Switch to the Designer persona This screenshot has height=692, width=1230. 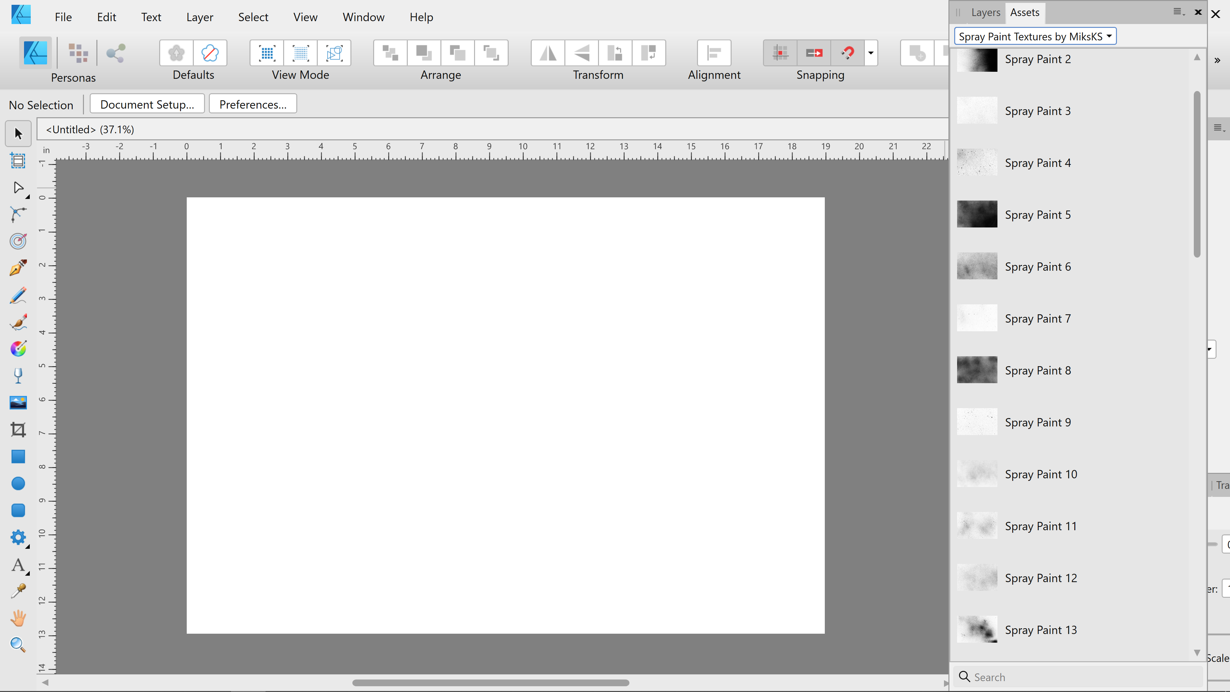point(35,53)
